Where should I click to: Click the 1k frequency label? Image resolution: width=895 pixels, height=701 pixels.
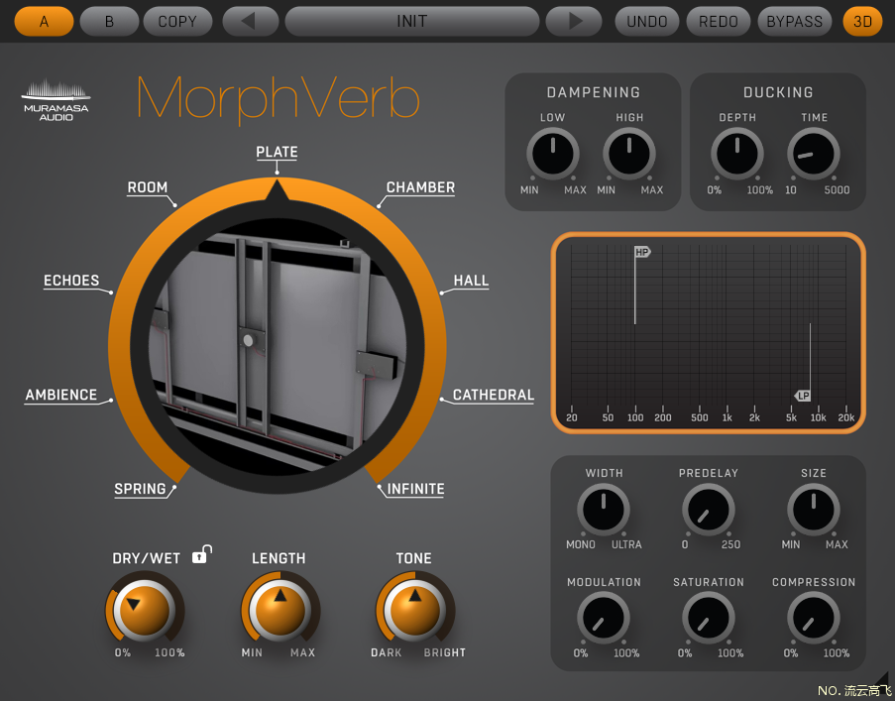[727, 417]
